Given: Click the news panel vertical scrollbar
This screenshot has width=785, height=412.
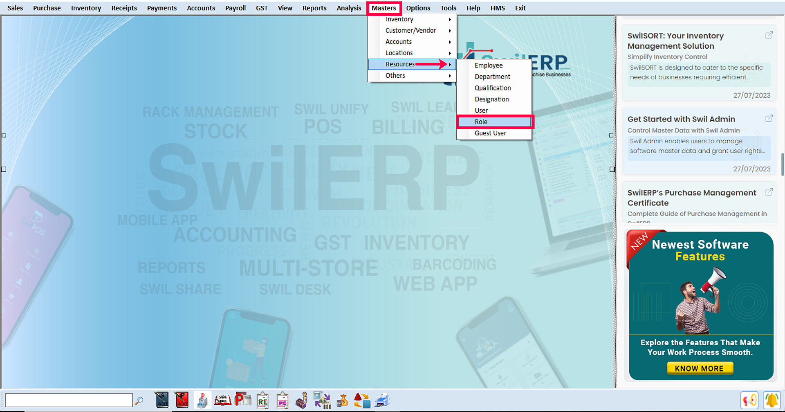Looking at the screenshot, I should pos(783,164).
